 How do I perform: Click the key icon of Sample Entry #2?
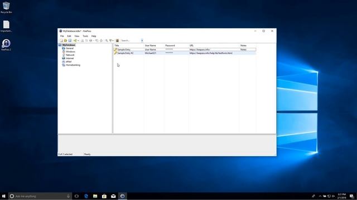click(x=115, y=53)
